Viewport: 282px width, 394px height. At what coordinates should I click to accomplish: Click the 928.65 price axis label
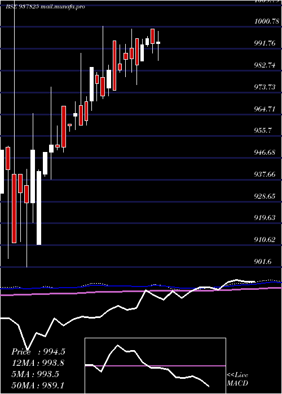point(265,196)
